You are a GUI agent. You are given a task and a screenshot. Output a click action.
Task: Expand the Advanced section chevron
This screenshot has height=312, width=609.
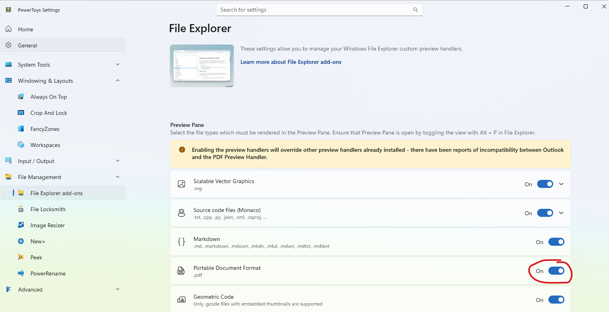(x=118, y=290)
